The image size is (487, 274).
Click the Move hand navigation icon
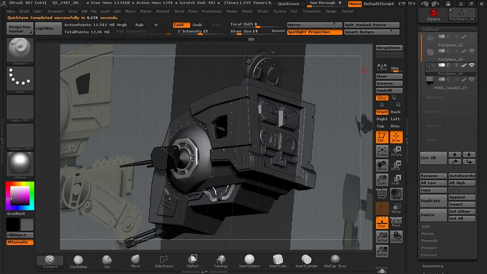point(382,165)
